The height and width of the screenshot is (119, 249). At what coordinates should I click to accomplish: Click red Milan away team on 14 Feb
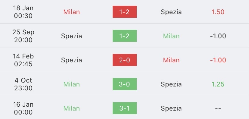click(x=171, y=60)
